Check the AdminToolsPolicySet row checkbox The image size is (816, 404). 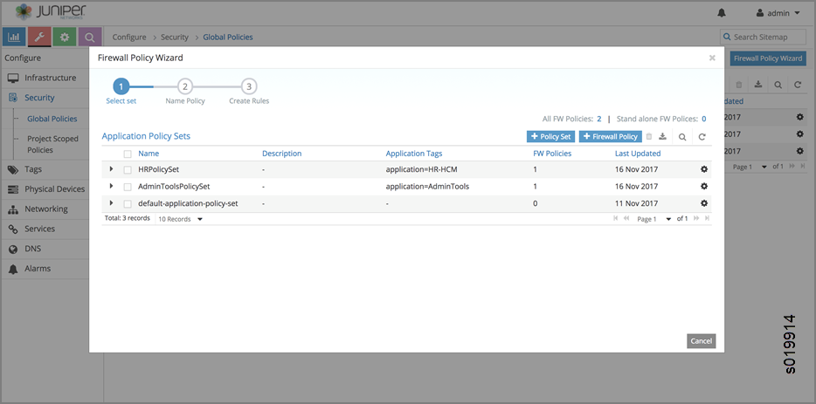[128, 187]
